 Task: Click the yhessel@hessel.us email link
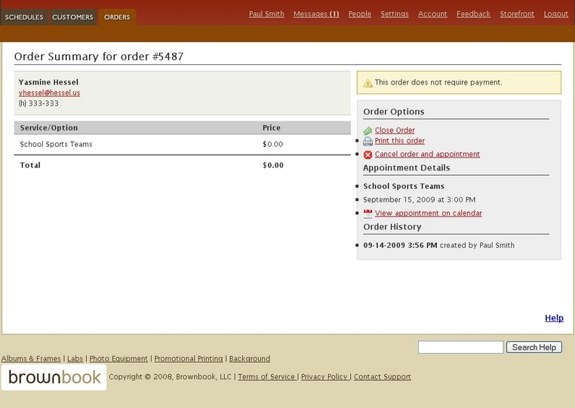(50, 93)
